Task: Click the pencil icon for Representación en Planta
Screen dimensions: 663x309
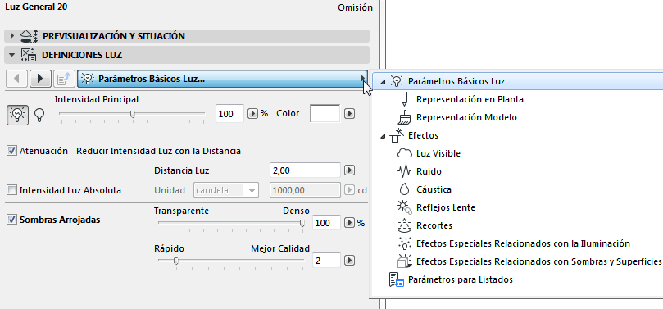Action: point(404,99)
